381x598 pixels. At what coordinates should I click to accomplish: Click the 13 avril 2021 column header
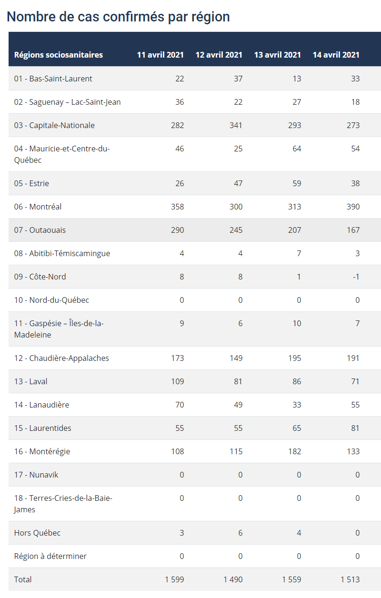point(278,55)
